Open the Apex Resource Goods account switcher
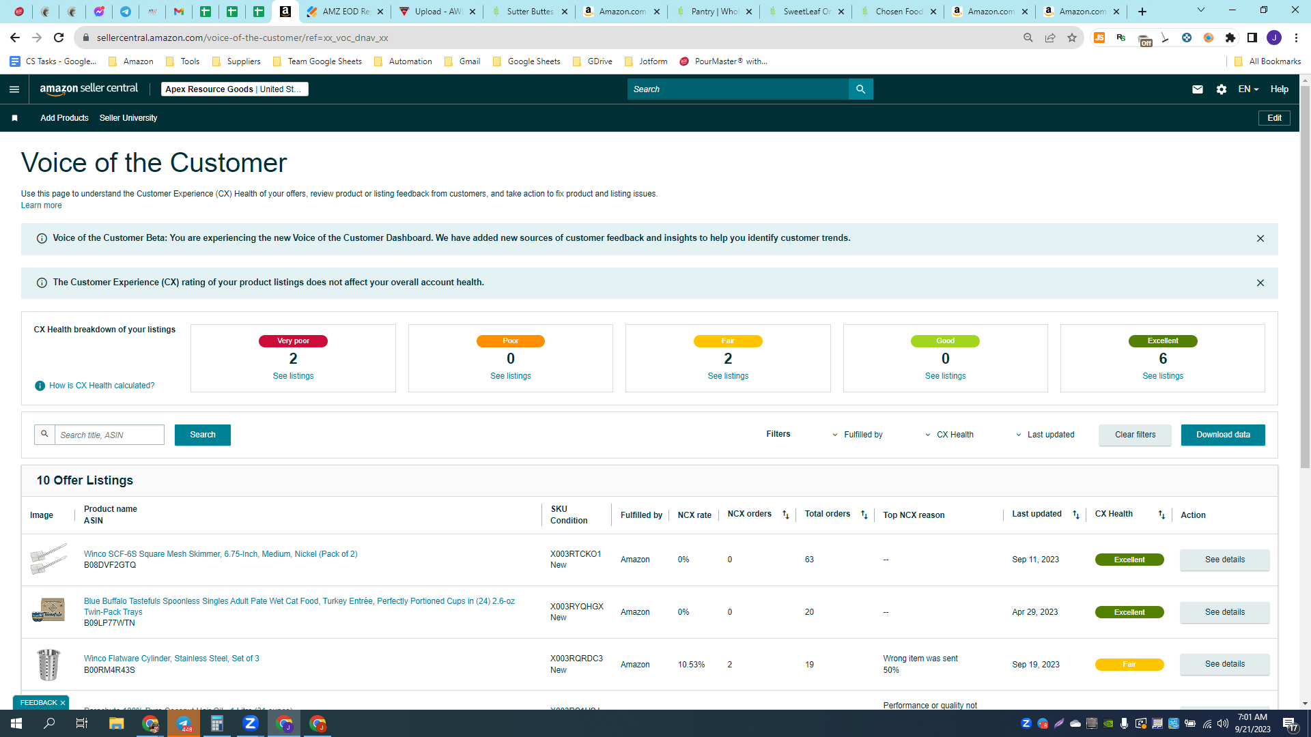The height and width of the screenshot is (737, 1311). tap(234, 89)
